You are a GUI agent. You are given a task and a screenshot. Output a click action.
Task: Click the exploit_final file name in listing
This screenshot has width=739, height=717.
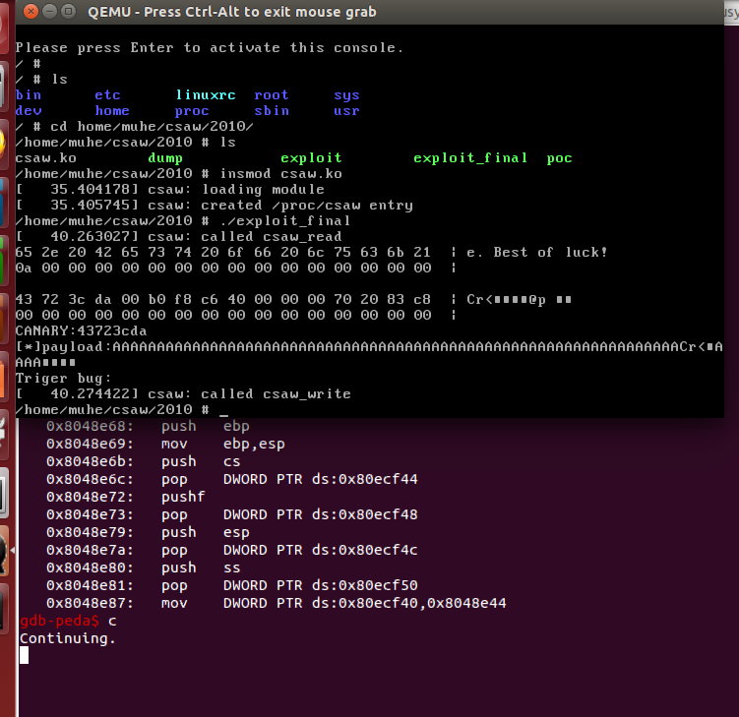point(469,158)
